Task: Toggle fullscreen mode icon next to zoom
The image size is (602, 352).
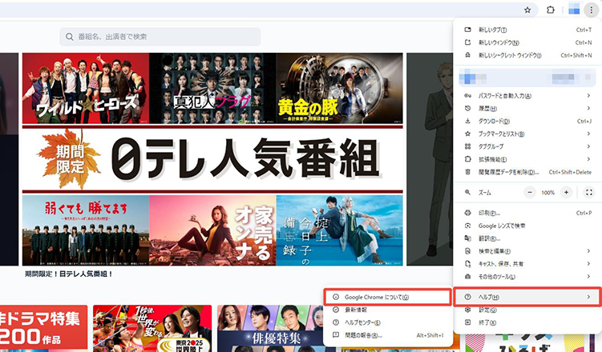Action: coord(589,192)
